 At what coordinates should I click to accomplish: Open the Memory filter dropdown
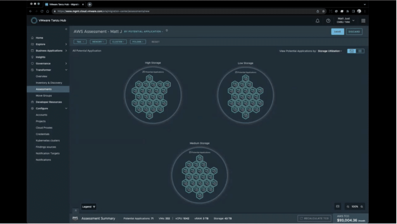pos(98,42)
